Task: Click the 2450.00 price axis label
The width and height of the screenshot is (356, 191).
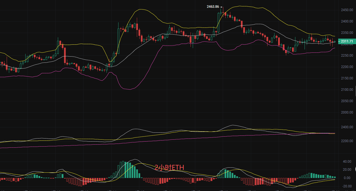Action: [347, 10]
